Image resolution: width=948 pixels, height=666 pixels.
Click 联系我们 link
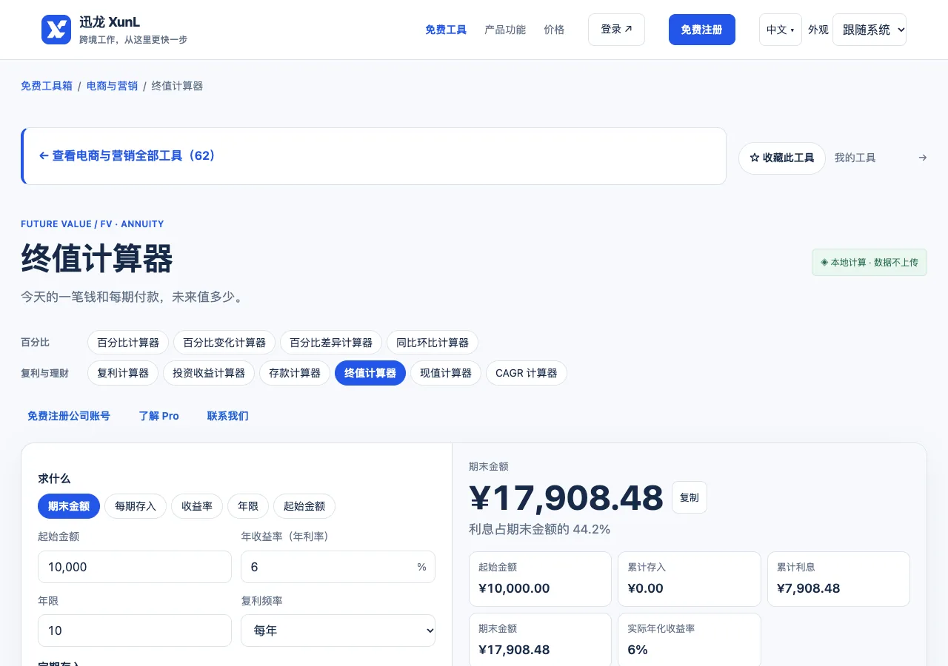(x=228, y=416)
